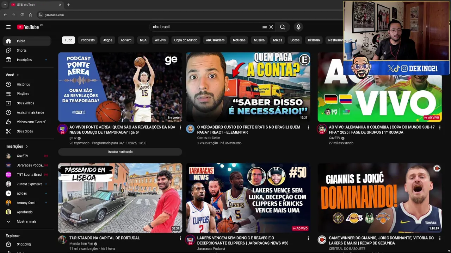Select the Notícias filter chip
This screenshot has width=451, height=253.
pos(239,40)
